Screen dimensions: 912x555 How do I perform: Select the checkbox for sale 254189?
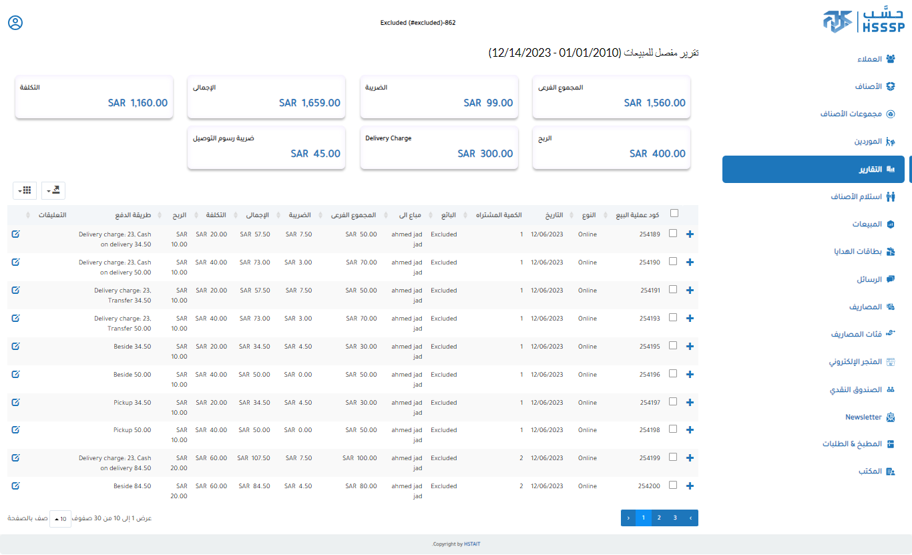click(x=673, y=234)
